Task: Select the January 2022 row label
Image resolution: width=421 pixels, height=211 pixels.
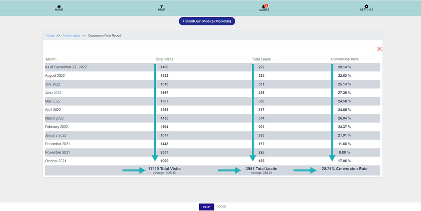Action: point(56,135)
